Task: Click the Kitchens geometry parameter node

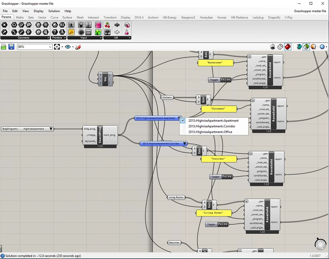Action: click(167, 97)
